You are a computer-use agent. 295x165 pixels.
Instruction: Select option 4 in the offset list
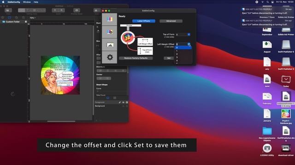click(183, 60)
